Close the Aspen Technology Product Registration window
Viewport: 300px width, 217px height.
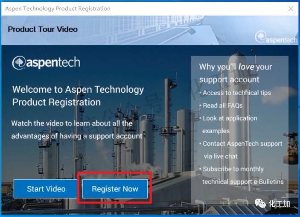(x=291, y=9)
